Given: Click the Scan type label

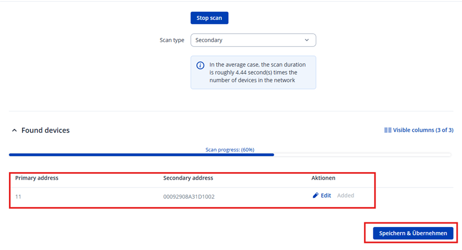Looking at the screenshot, I should tap(172, 40).
